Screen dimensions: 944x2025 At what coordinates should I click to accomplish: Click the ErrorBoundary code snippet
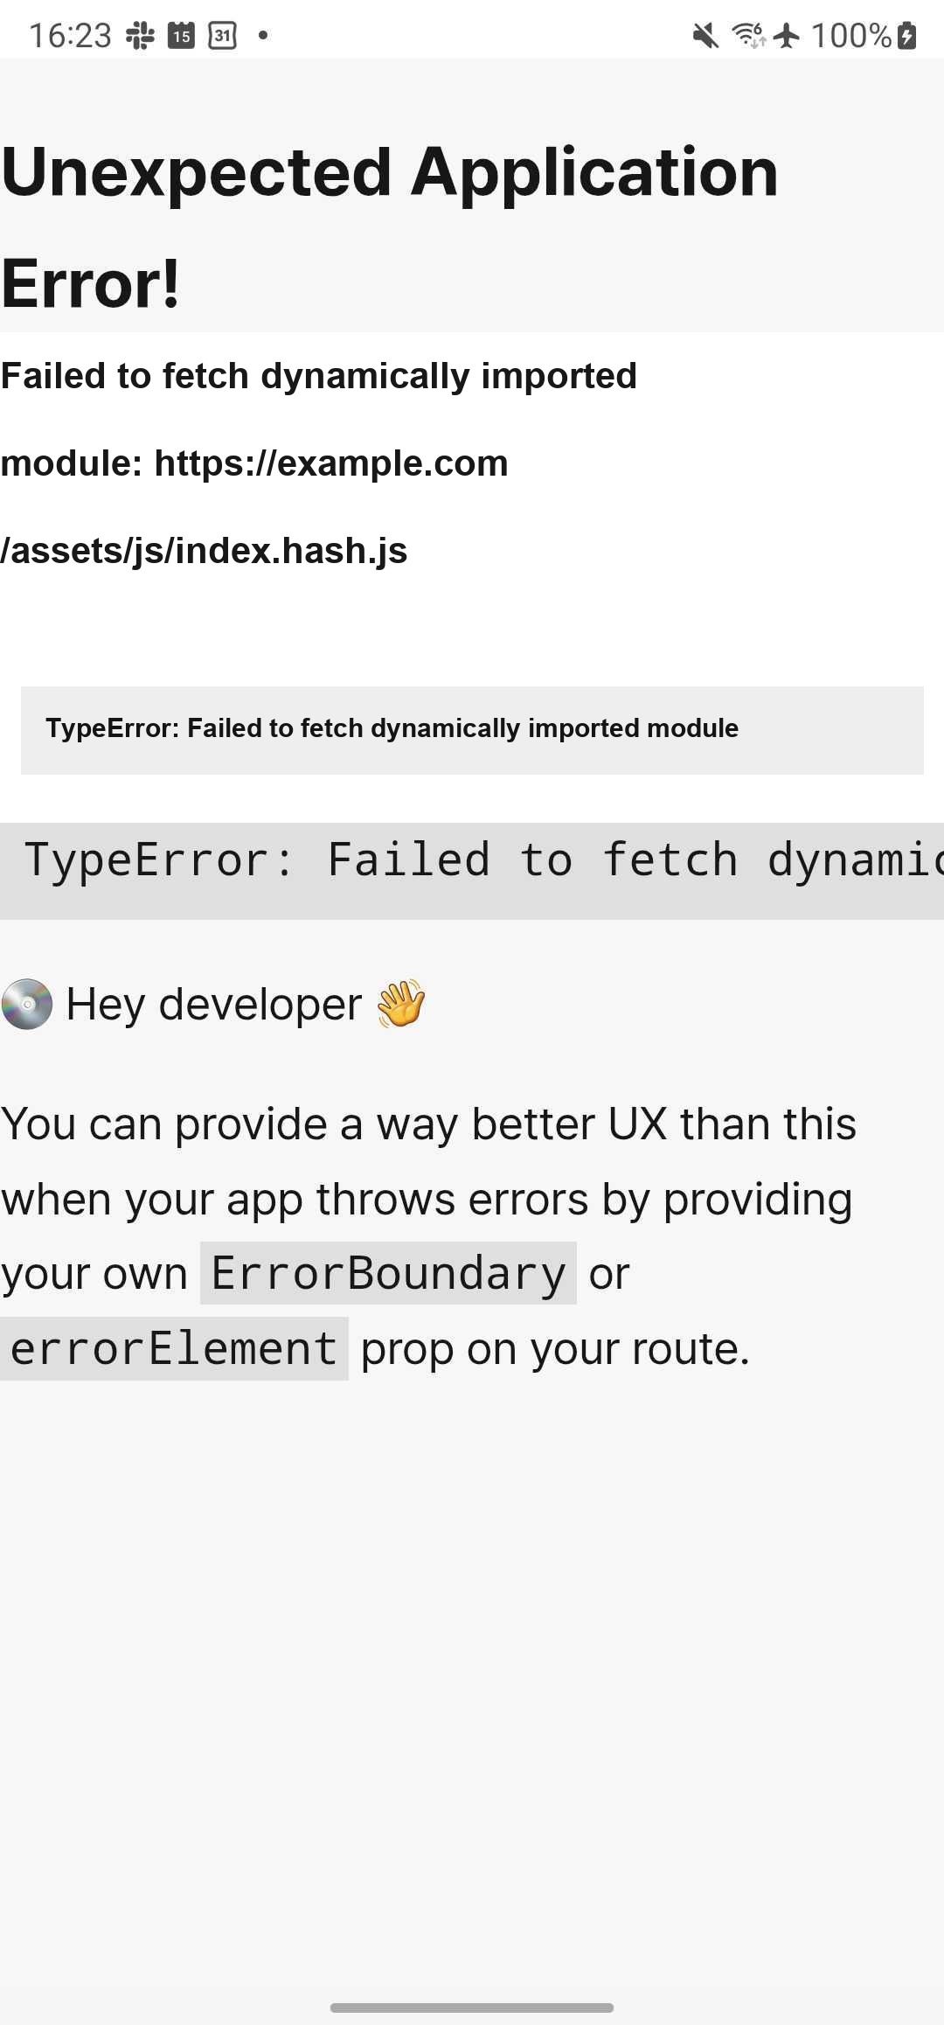pos(388,1273)
